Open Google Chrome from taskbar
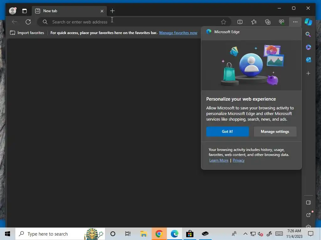This screenshot has width=321, height=240. click(159, 234)
